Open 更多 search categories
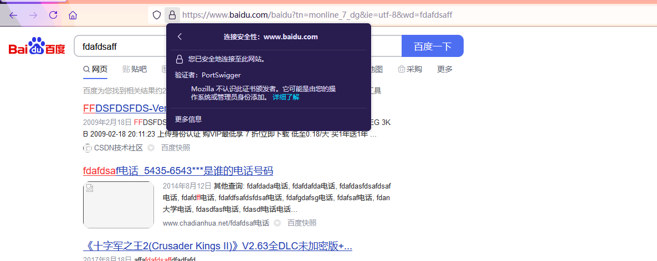Viewport: 657px width, 261px height. 445,69
